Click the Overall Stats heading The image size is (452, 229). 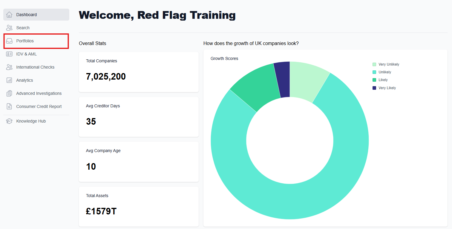[93, 43]
